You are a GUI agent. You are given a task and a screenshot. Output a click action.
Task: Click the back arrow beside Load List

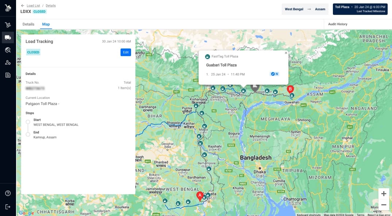[x=23, y=6]
